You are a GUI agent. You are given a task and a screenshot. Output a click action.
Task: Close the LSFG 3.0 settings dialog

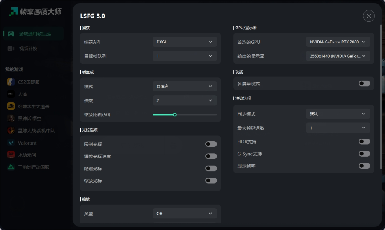point(368,16)
